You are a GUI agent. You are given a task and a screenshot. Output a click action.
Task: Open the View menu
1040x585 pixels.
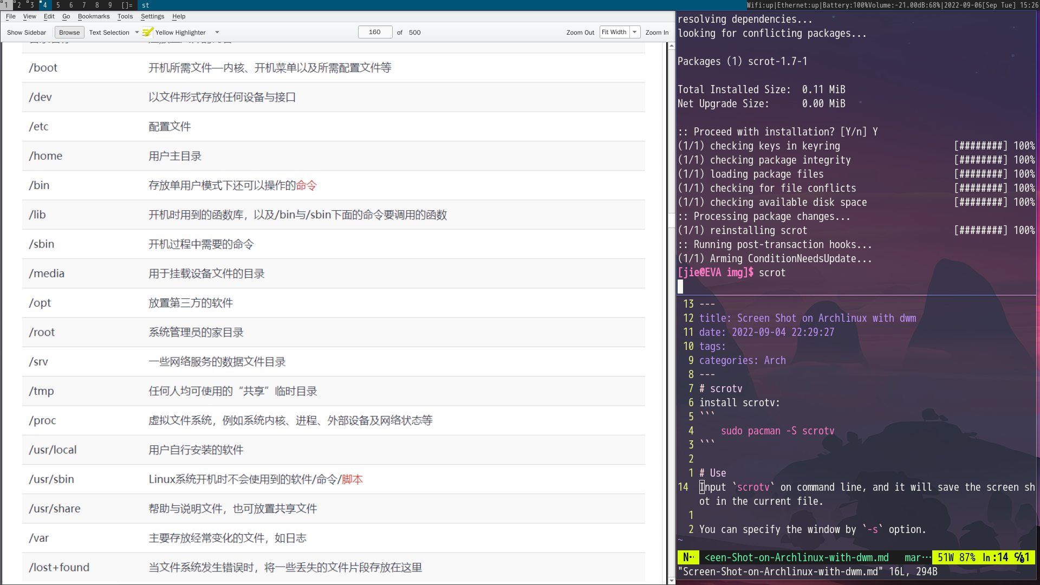(x=30, y=16)
